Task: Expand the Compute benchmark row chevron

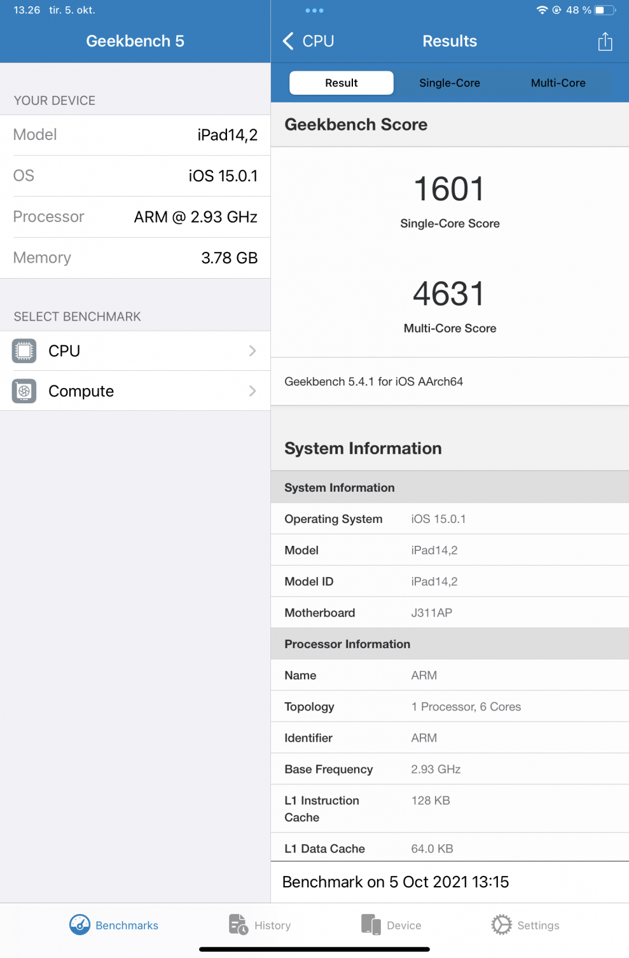Action: 252,391
